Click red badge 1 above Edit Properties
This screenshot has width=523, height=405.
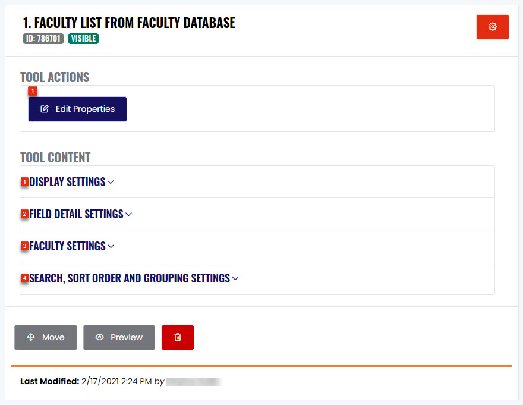point(33,91)
